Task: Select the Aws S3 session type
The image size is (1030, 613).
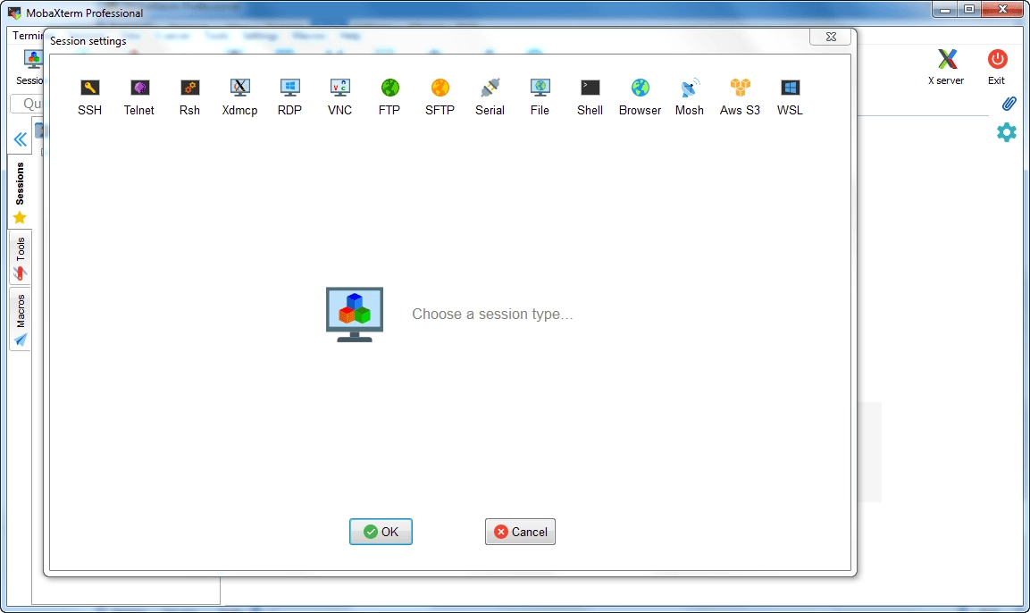Action: point(740,97)
